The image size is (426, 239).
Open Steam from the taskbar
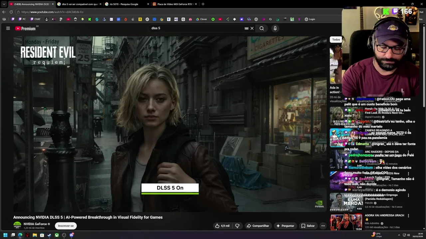click(49, 235)
